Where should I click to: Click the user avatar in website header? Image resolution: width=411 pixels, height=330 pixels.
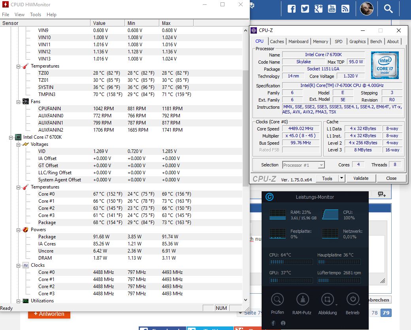click(366, 9)
